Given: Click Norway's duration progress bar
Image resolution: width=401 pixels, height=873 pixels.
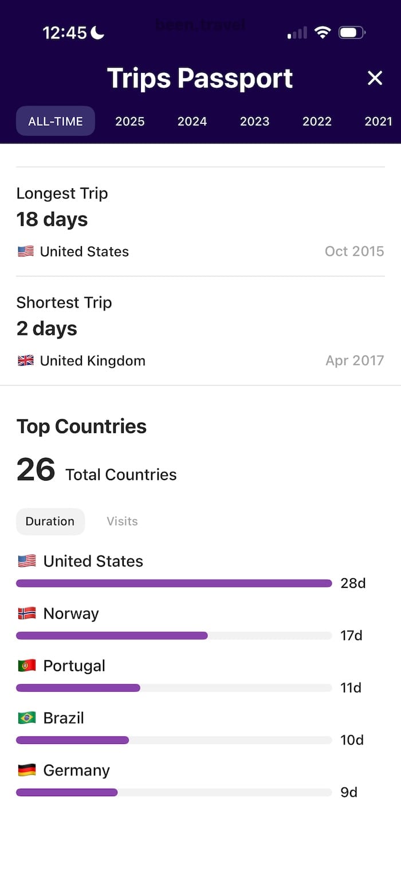Looking at the screenshot, I should click(112, 636).
